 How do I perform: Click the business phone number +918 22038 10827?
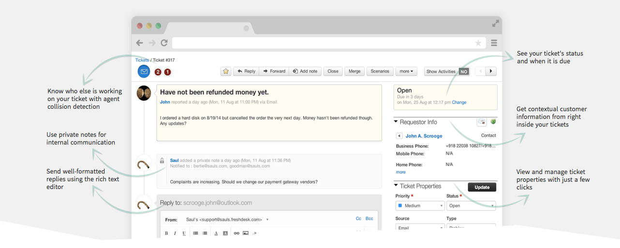point(471,146)
